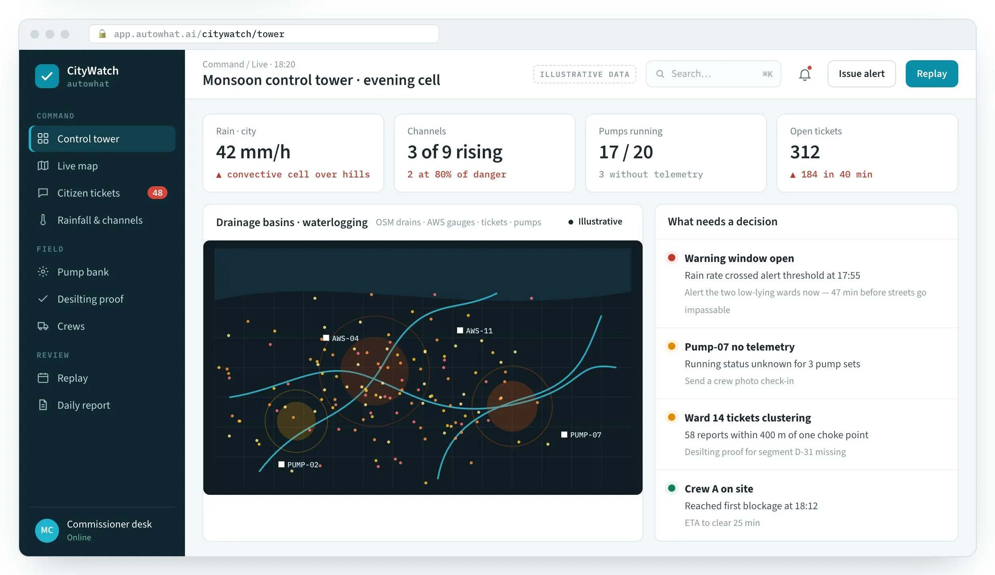Click the Control tower grid icon
The height and width of the screenshot is (575, 995).
click(43, 138)
